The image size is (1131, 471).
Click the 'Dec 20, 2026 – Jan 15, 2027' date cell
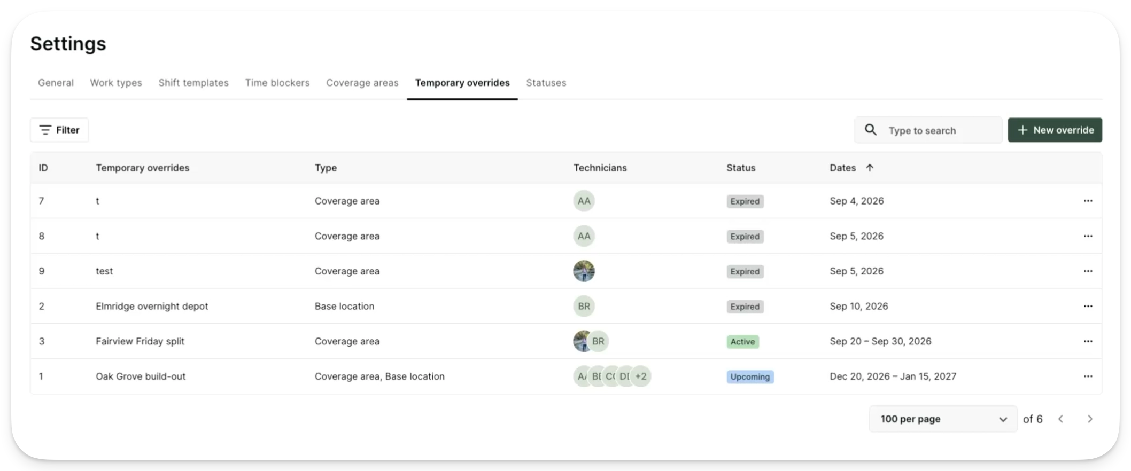click(x=893, y=376)
